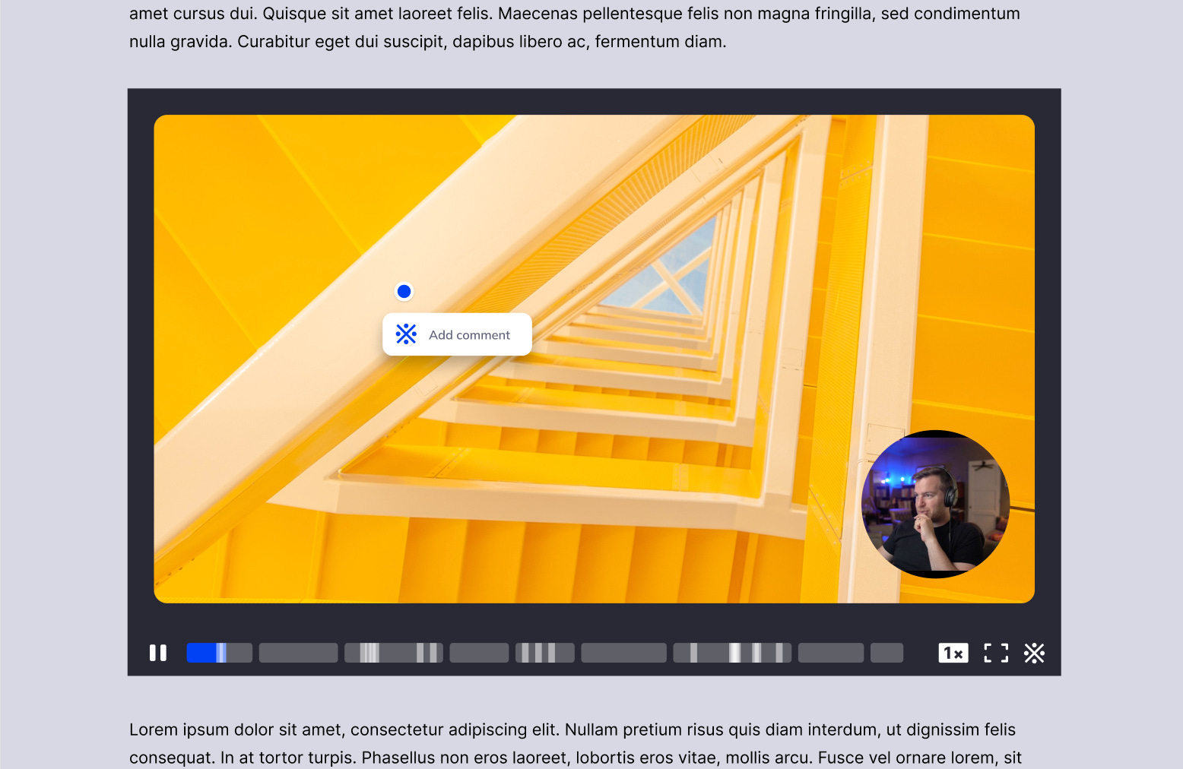The height and width of the screenshot is (769, 1183).
Task: Jump to the third timeline segment with waveform
Action: 394,653
